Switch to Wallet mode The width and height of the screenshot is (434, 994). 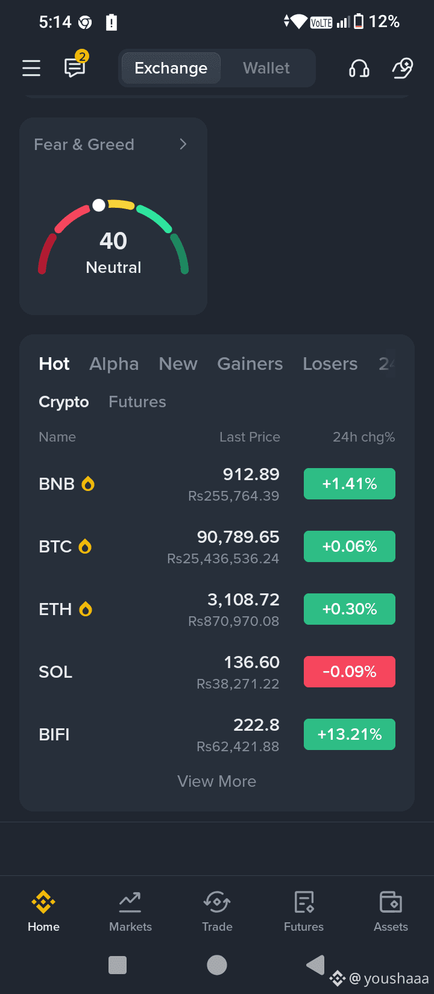click(266, 68)
